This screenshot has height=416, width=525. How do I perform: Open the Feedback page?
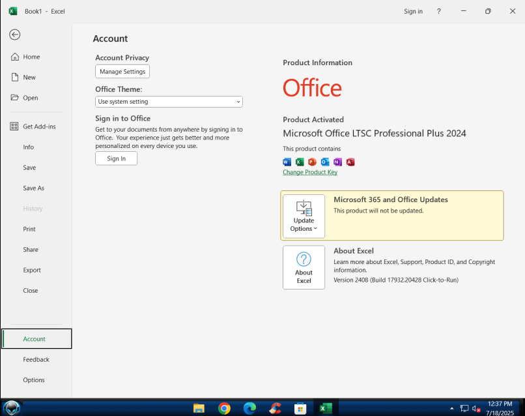(x=36, y=359)
